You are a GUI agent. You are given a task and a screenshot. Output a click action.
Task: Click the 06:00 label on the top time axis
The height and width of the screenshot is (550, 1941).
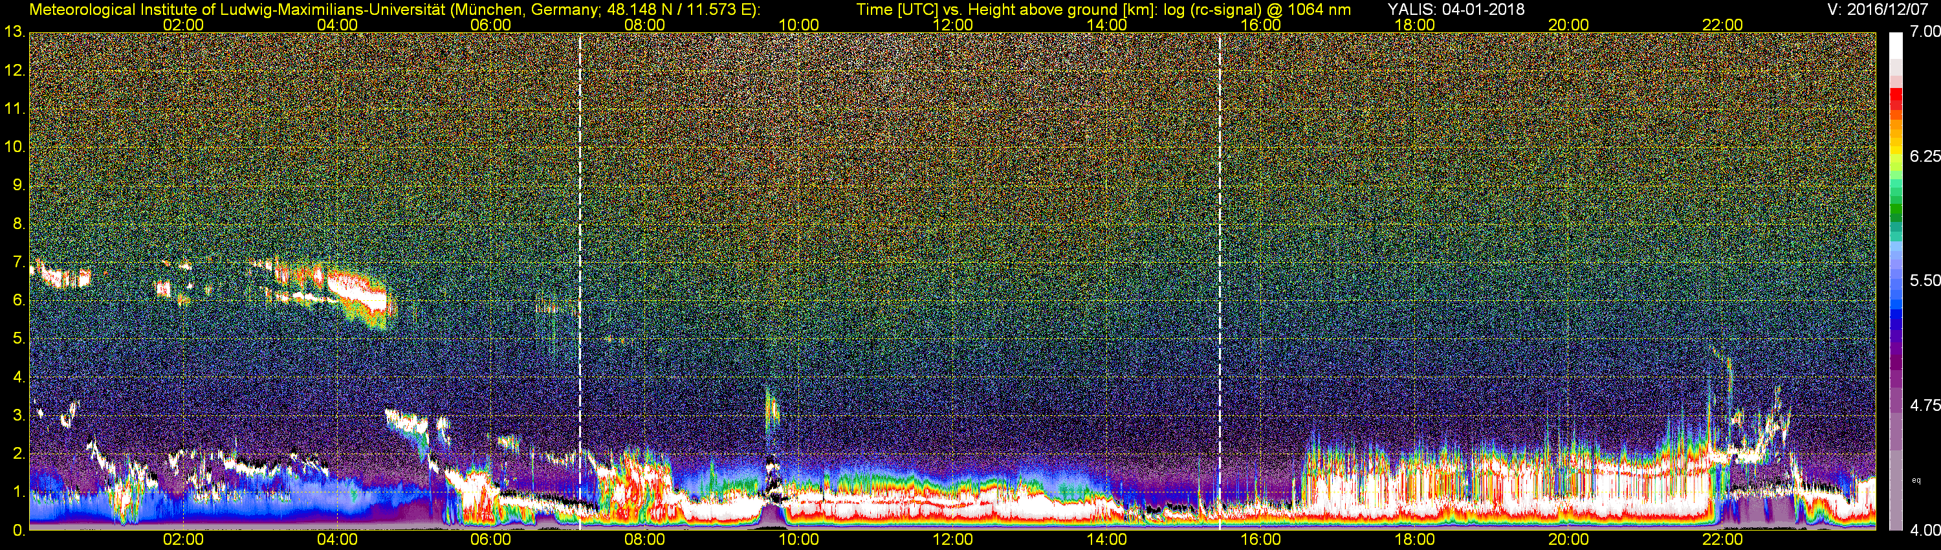click(x=490, y=25)
